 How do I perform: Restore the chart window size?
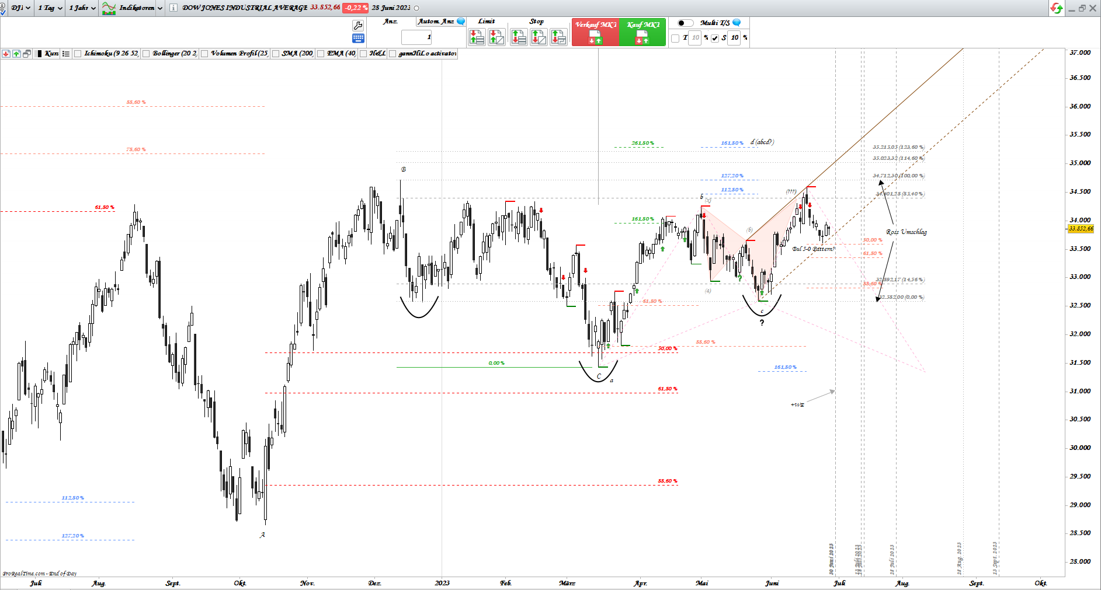[1082, 8]
